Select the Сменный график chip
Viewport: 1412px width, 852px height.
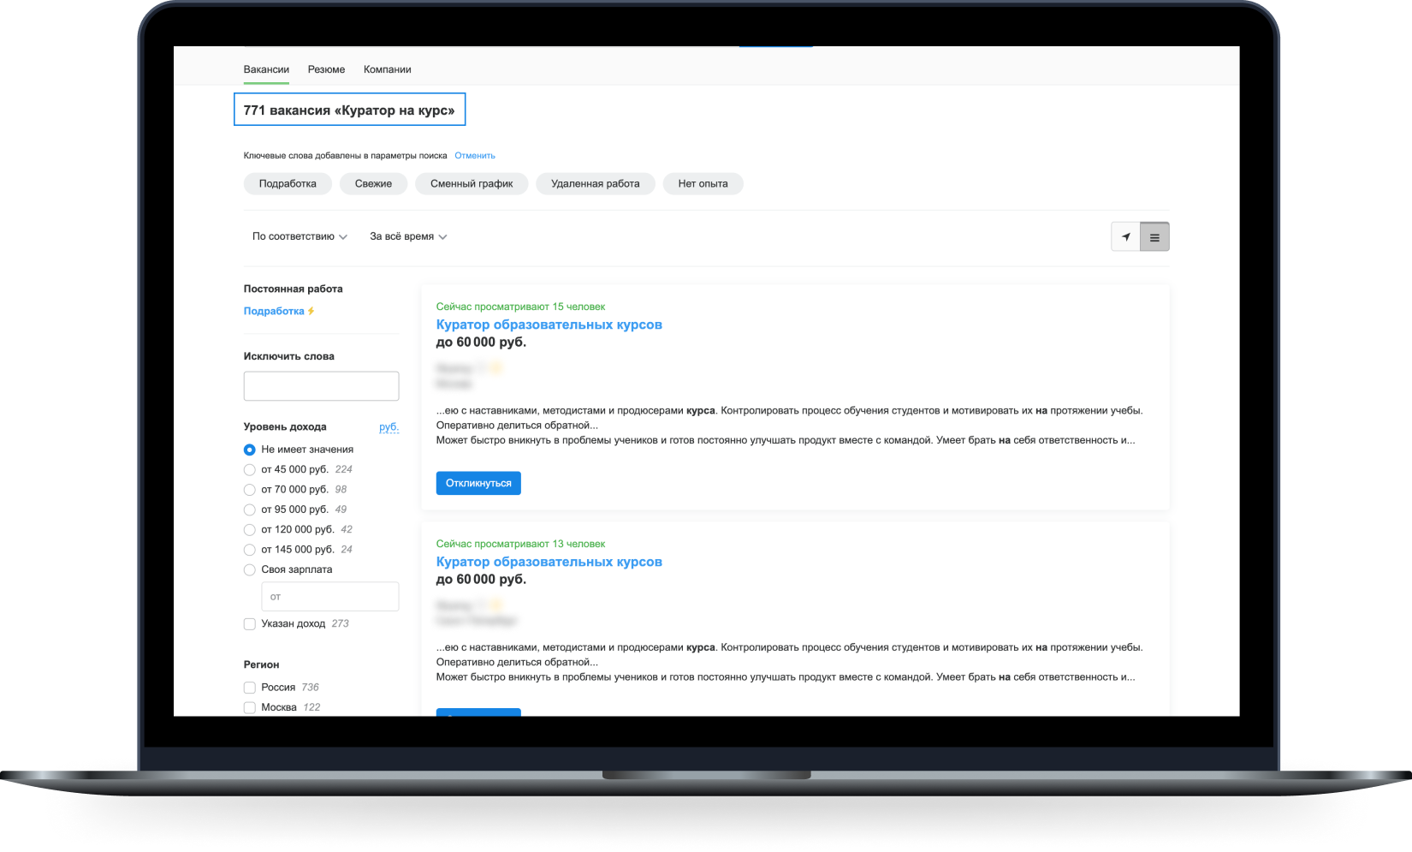pyautogui.click(x=472, y=184)
